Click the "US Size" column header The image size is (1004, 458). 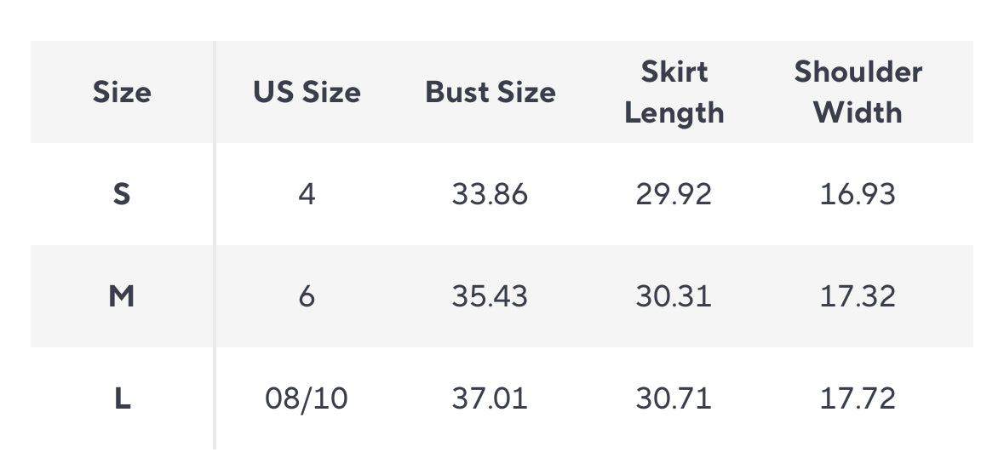307,92
